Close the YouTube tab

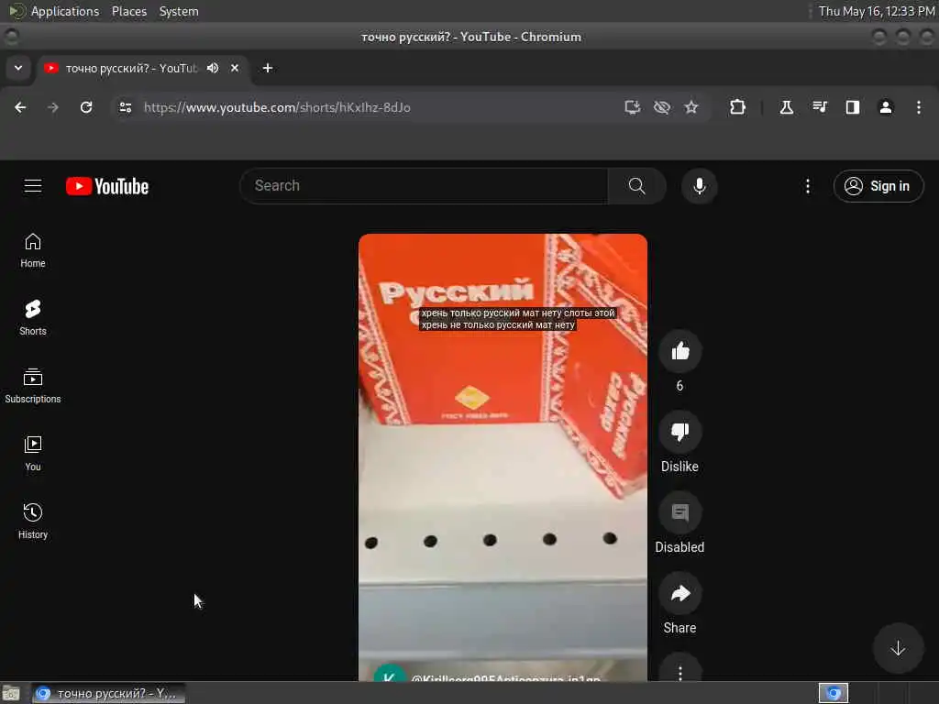coord(235,68)
